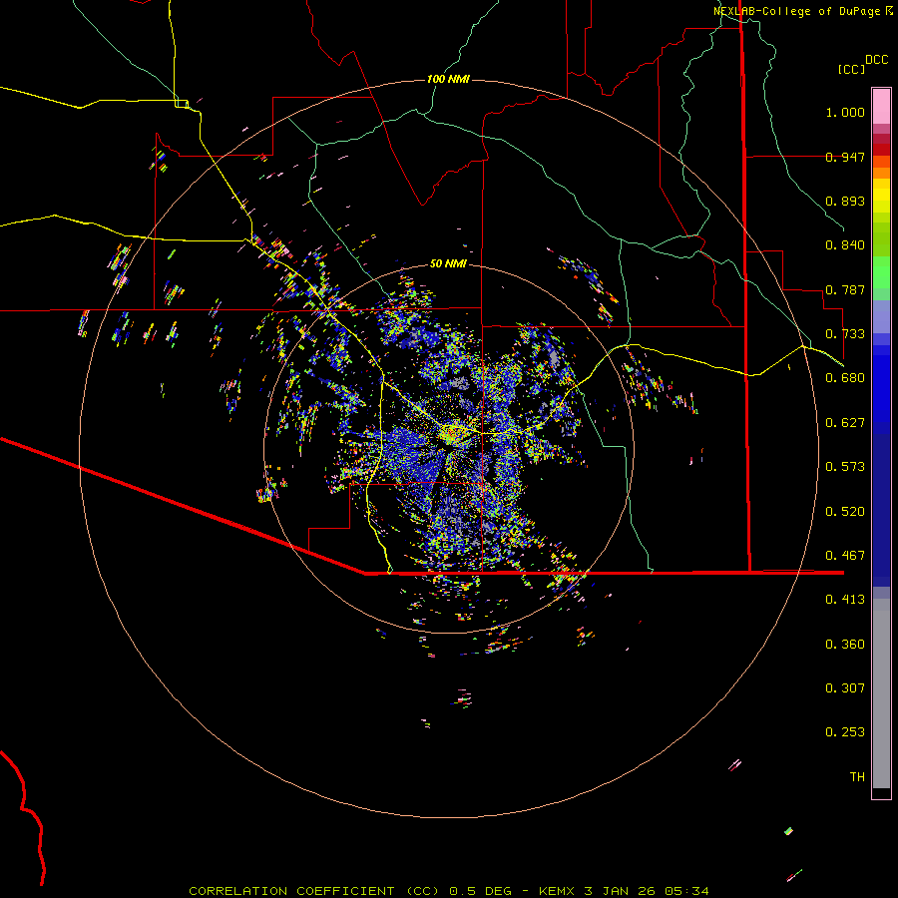Select the 0.520 scale label
This screenshot has height=898, width=898.
[x=845, y=512]
